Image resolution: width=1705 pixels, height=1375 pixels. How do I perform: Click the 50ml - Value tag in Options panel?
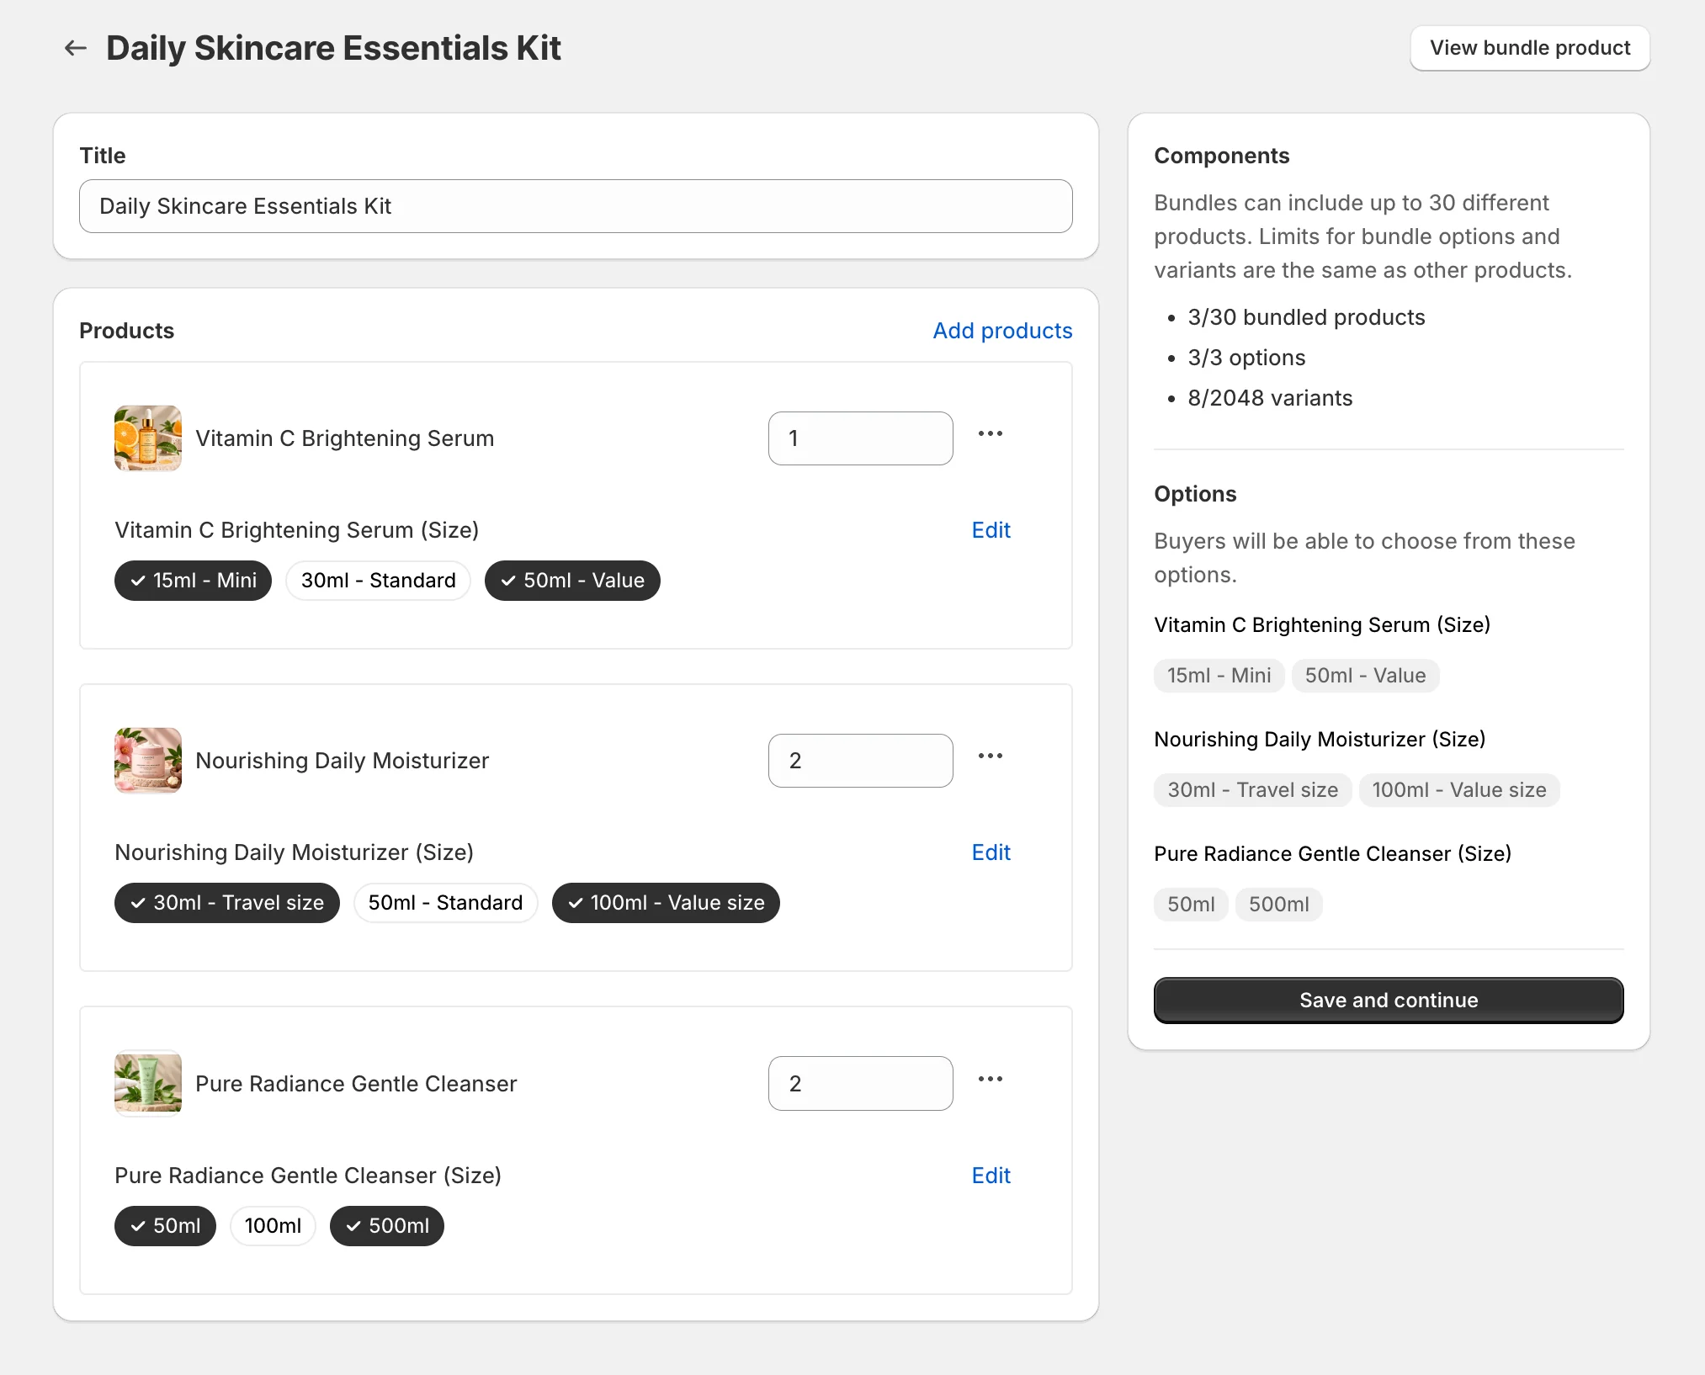[1365, 676]
